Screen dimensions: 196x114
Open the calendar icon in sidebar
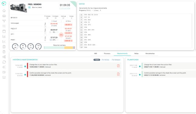(4, 31)
